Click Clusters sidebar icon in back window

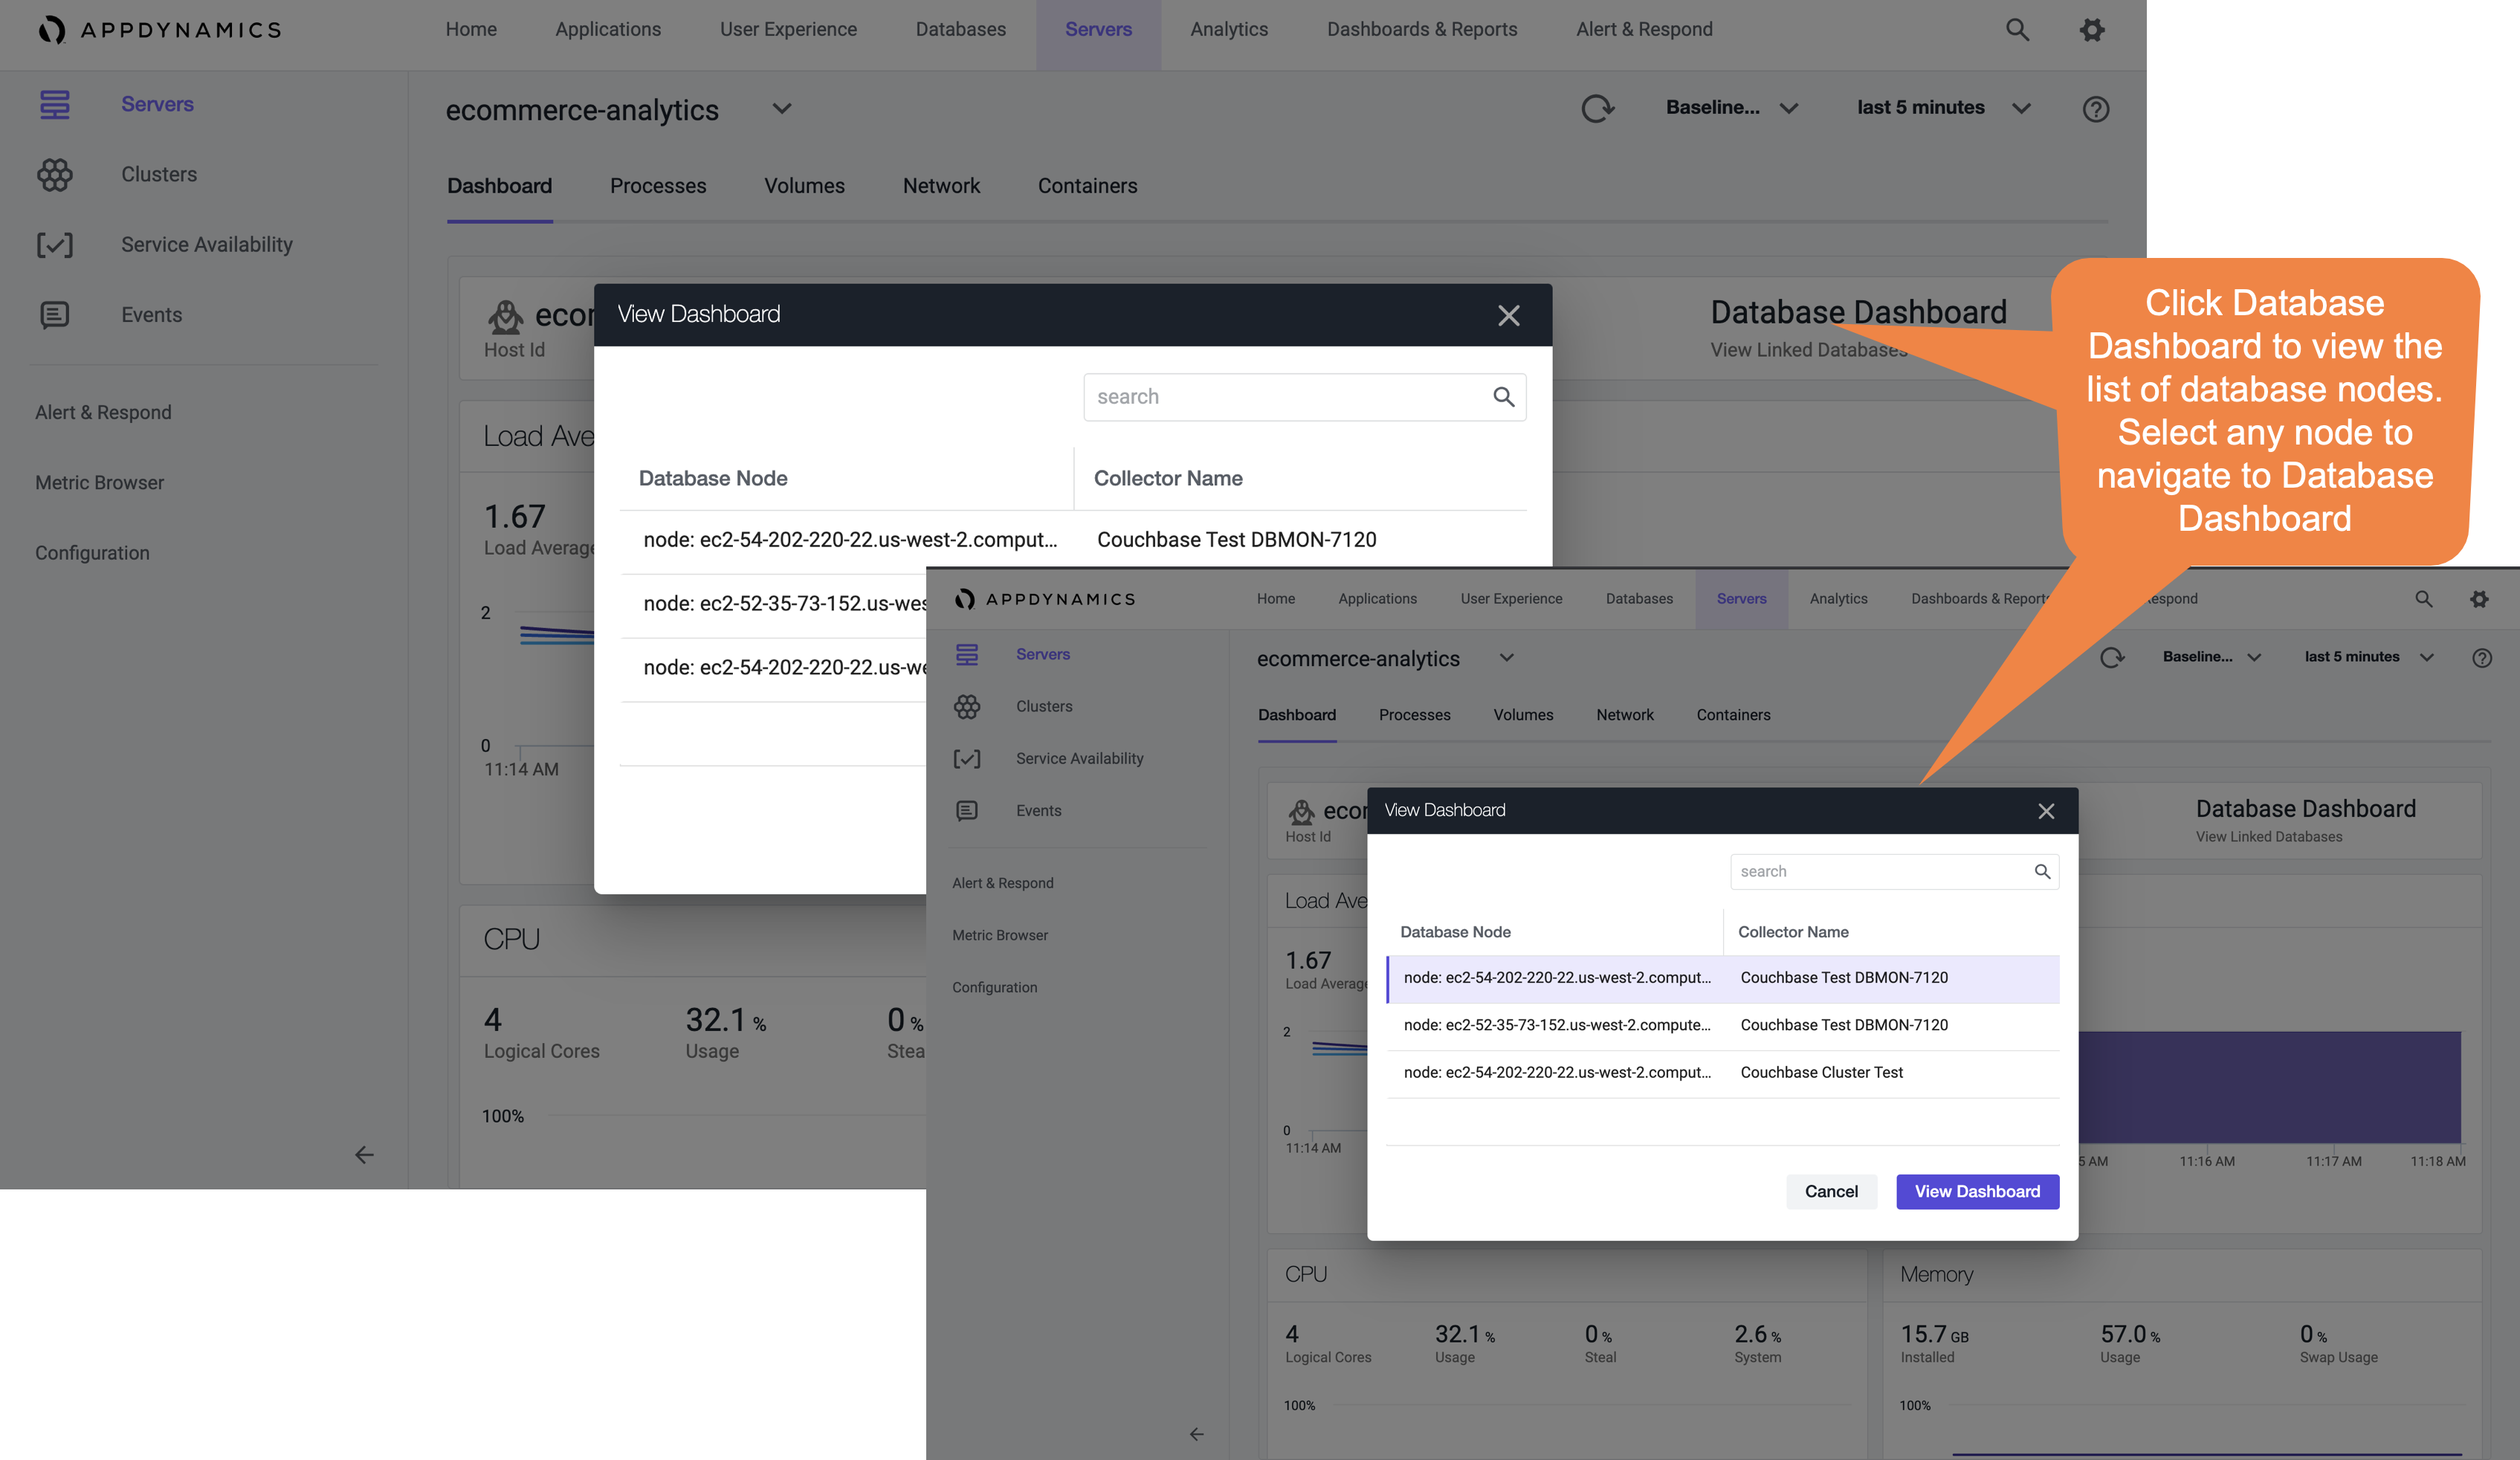point(55,175)
